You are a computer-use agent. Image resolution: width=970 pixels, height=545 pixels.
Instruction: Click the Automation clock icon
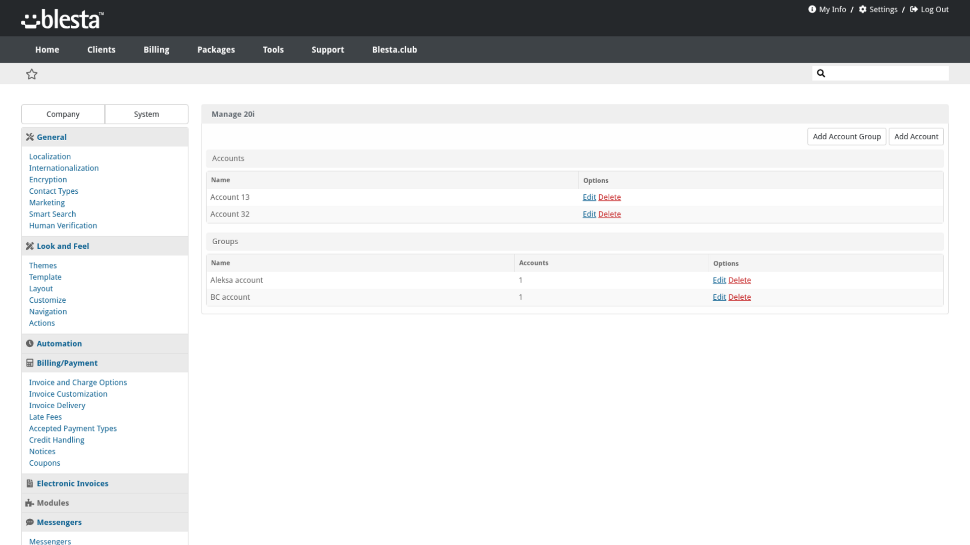tap(30, 343)
